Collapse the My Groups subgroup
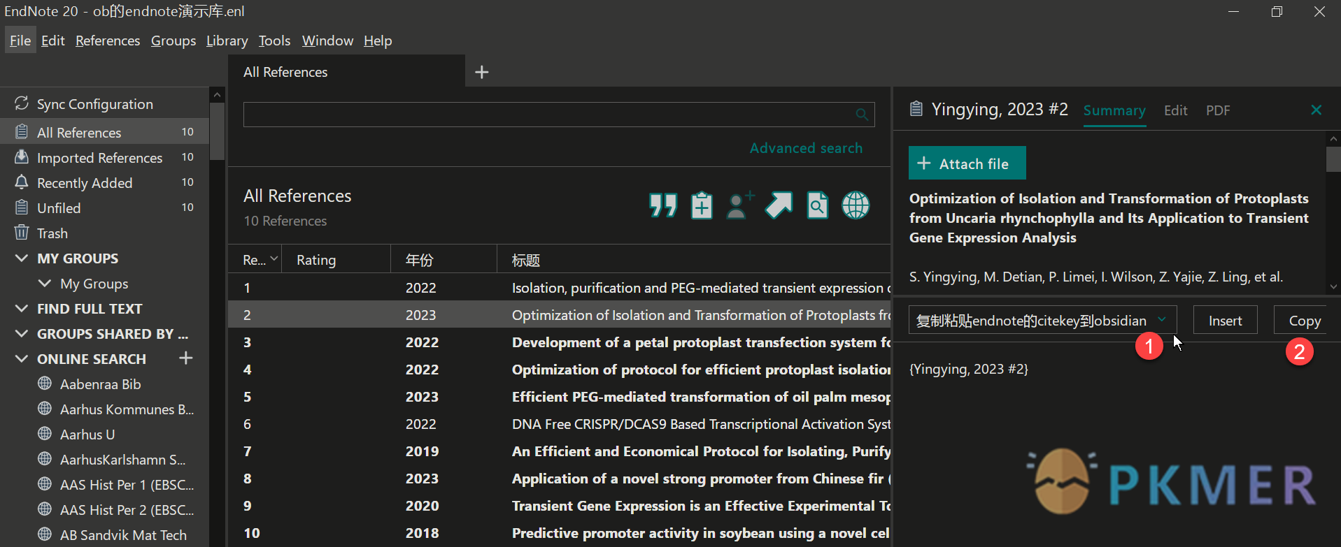 click(45, 284)
